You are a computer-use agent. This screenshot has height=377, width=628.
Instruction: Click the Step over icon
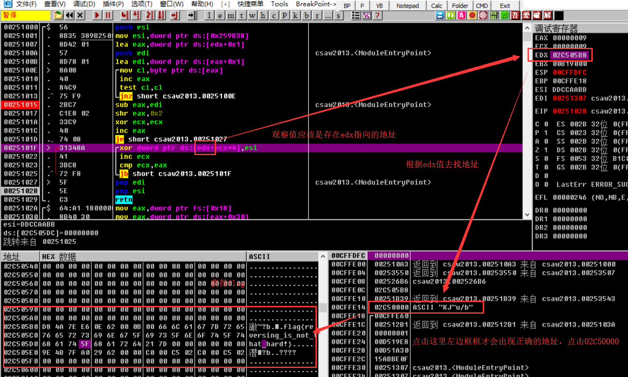(136, 16)
